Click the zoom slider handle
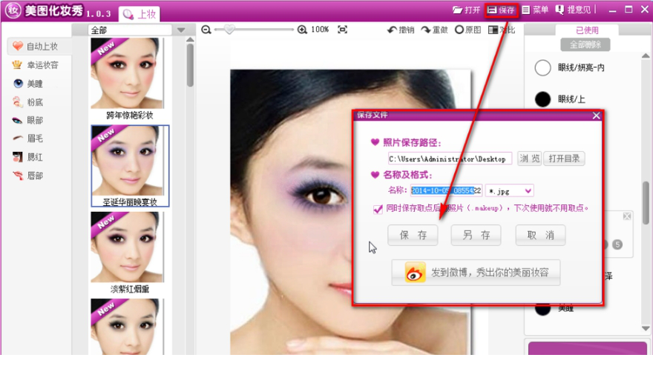Image resolution: width=653 pixels, height=369 pixels. click(x=229, y=29)
